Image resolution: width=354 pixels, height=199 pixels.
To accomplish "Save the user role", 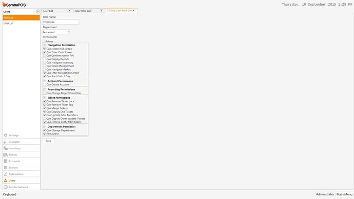I will click(x=49, y=141).
